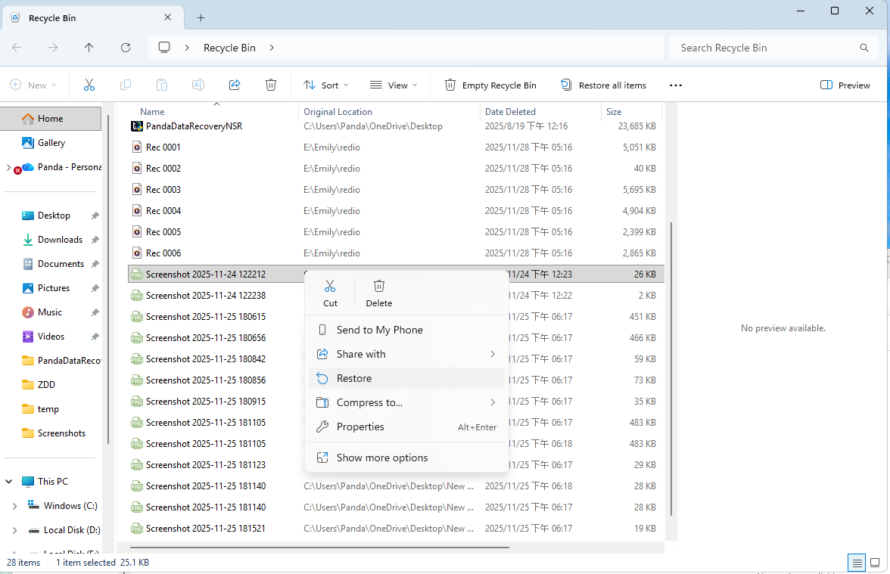This screenshot has width=890, height=574.
Task: Choose Restore from the context menu
Action: point(356,378)
